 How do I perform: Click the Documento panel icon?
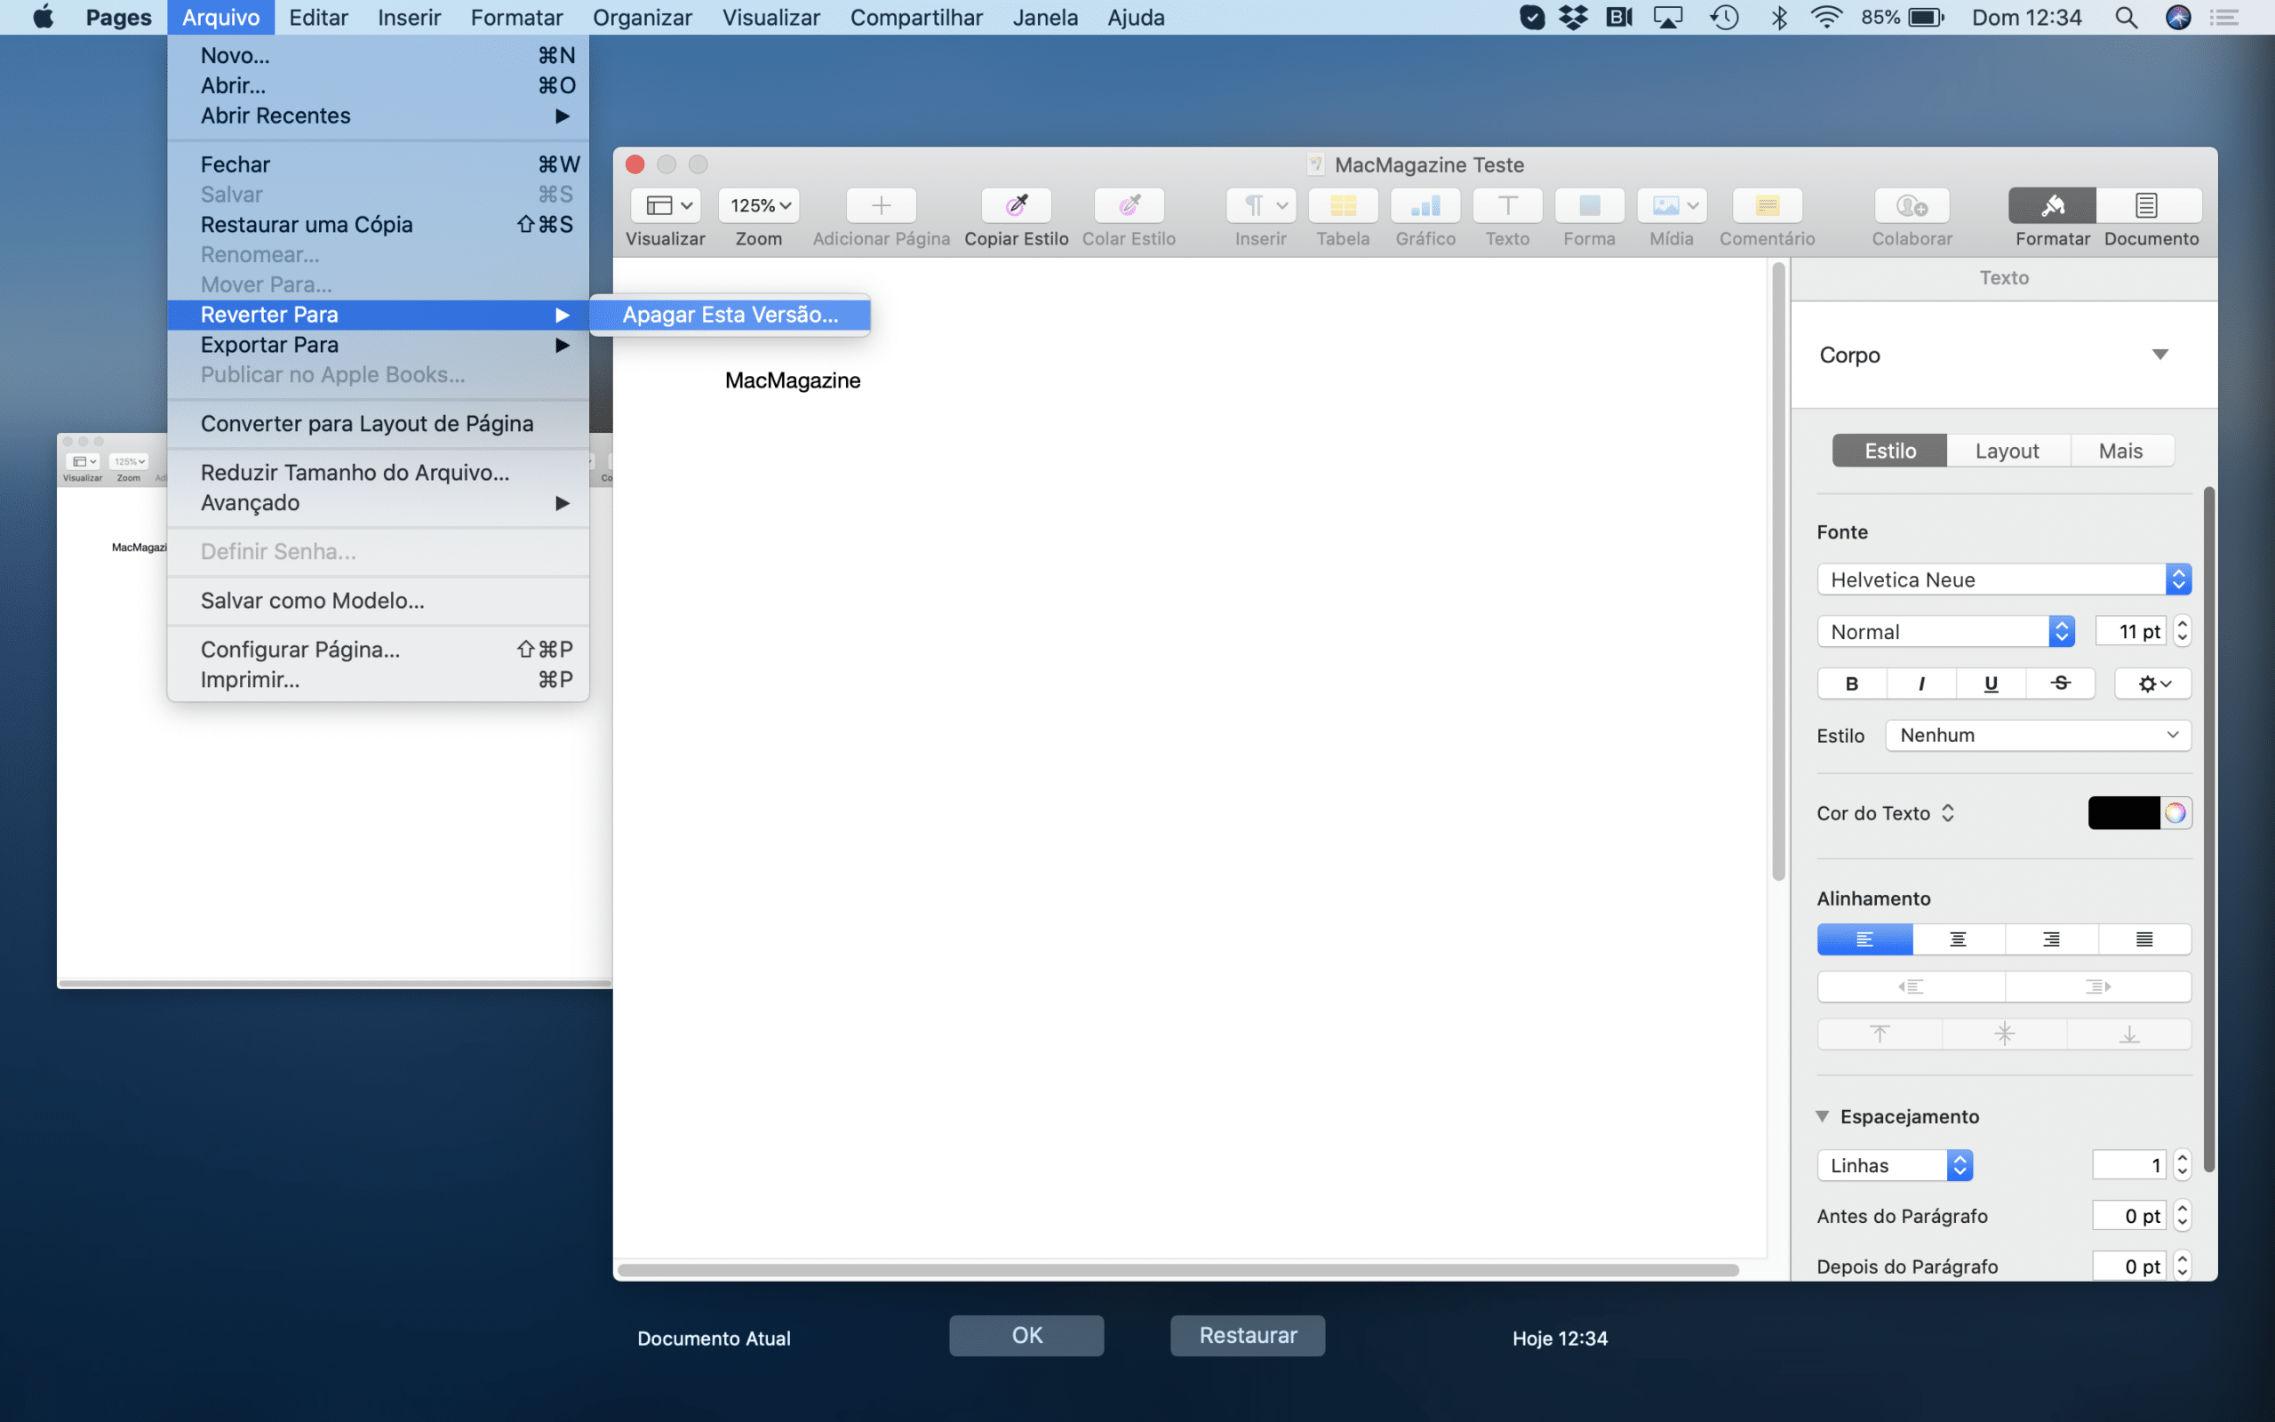(x=2146, y=205)
